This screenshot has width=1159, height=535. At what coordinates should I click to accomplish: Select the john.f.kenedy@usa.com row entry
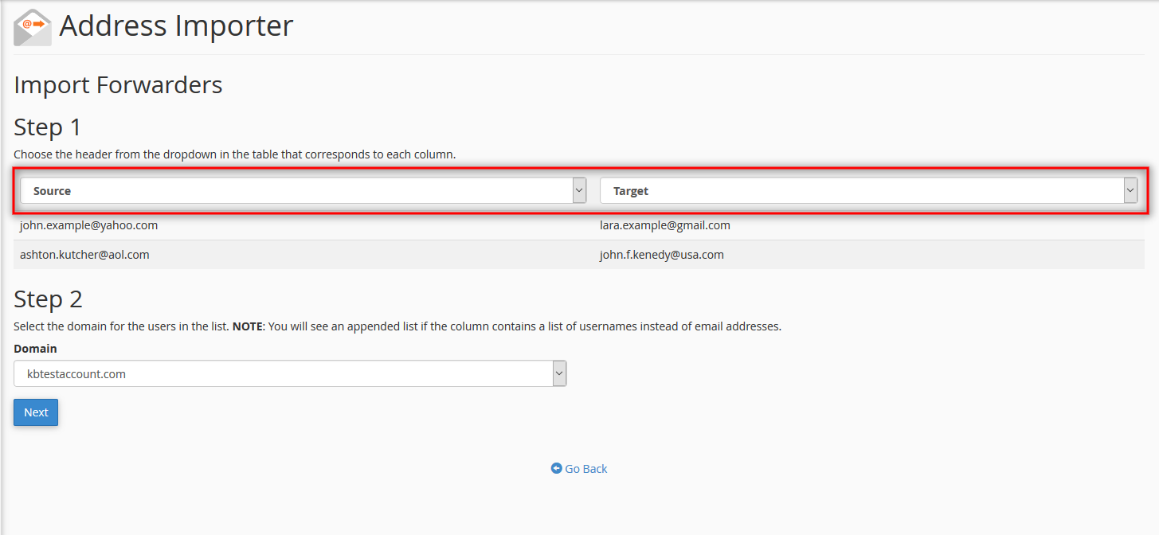point(662,255)
